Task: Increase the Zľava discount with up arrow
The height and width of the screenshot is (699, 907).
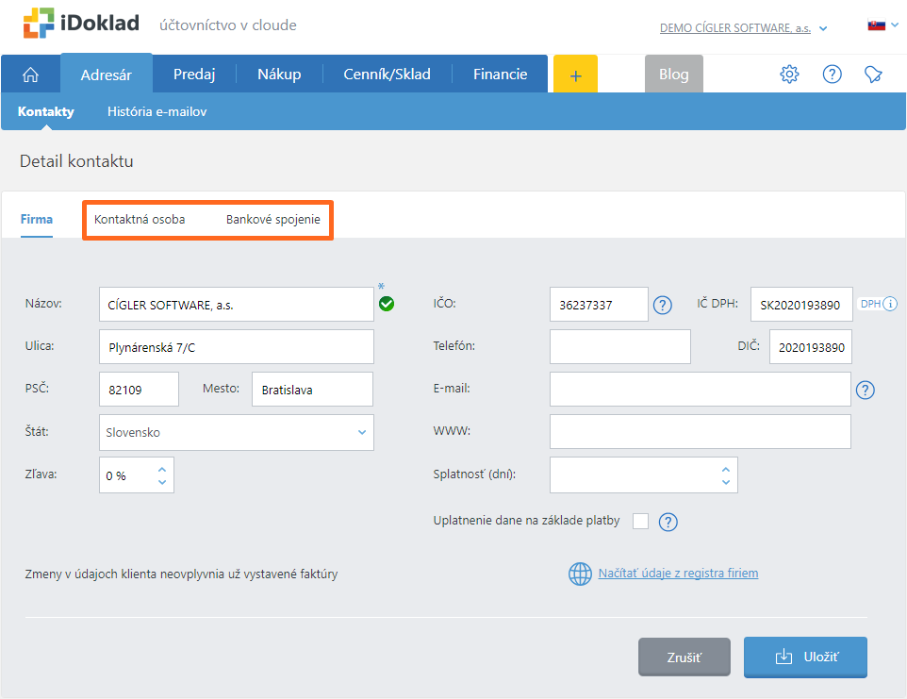Action: tap(162, 469)
